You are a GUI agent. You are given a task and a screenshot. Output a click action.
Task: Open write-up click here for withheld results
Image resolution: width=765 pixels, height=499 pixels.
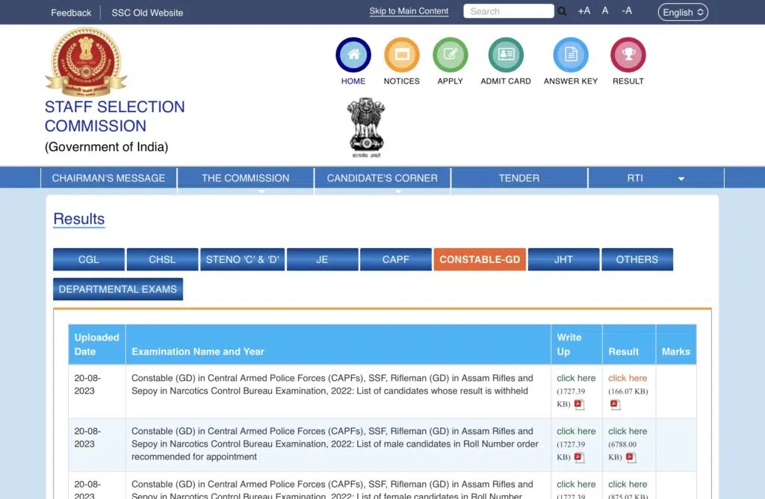[x=576, y=378]
